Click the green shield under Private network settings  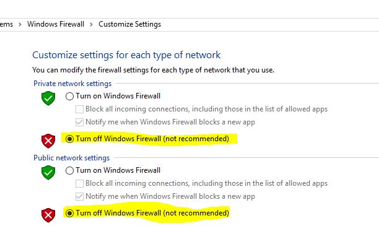click(48, 98)
